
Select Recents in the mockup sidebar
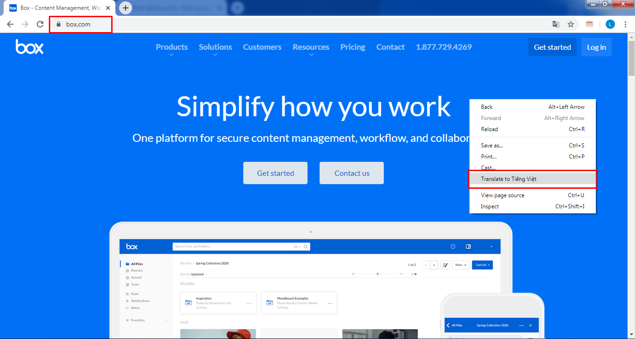pos(134,271)
